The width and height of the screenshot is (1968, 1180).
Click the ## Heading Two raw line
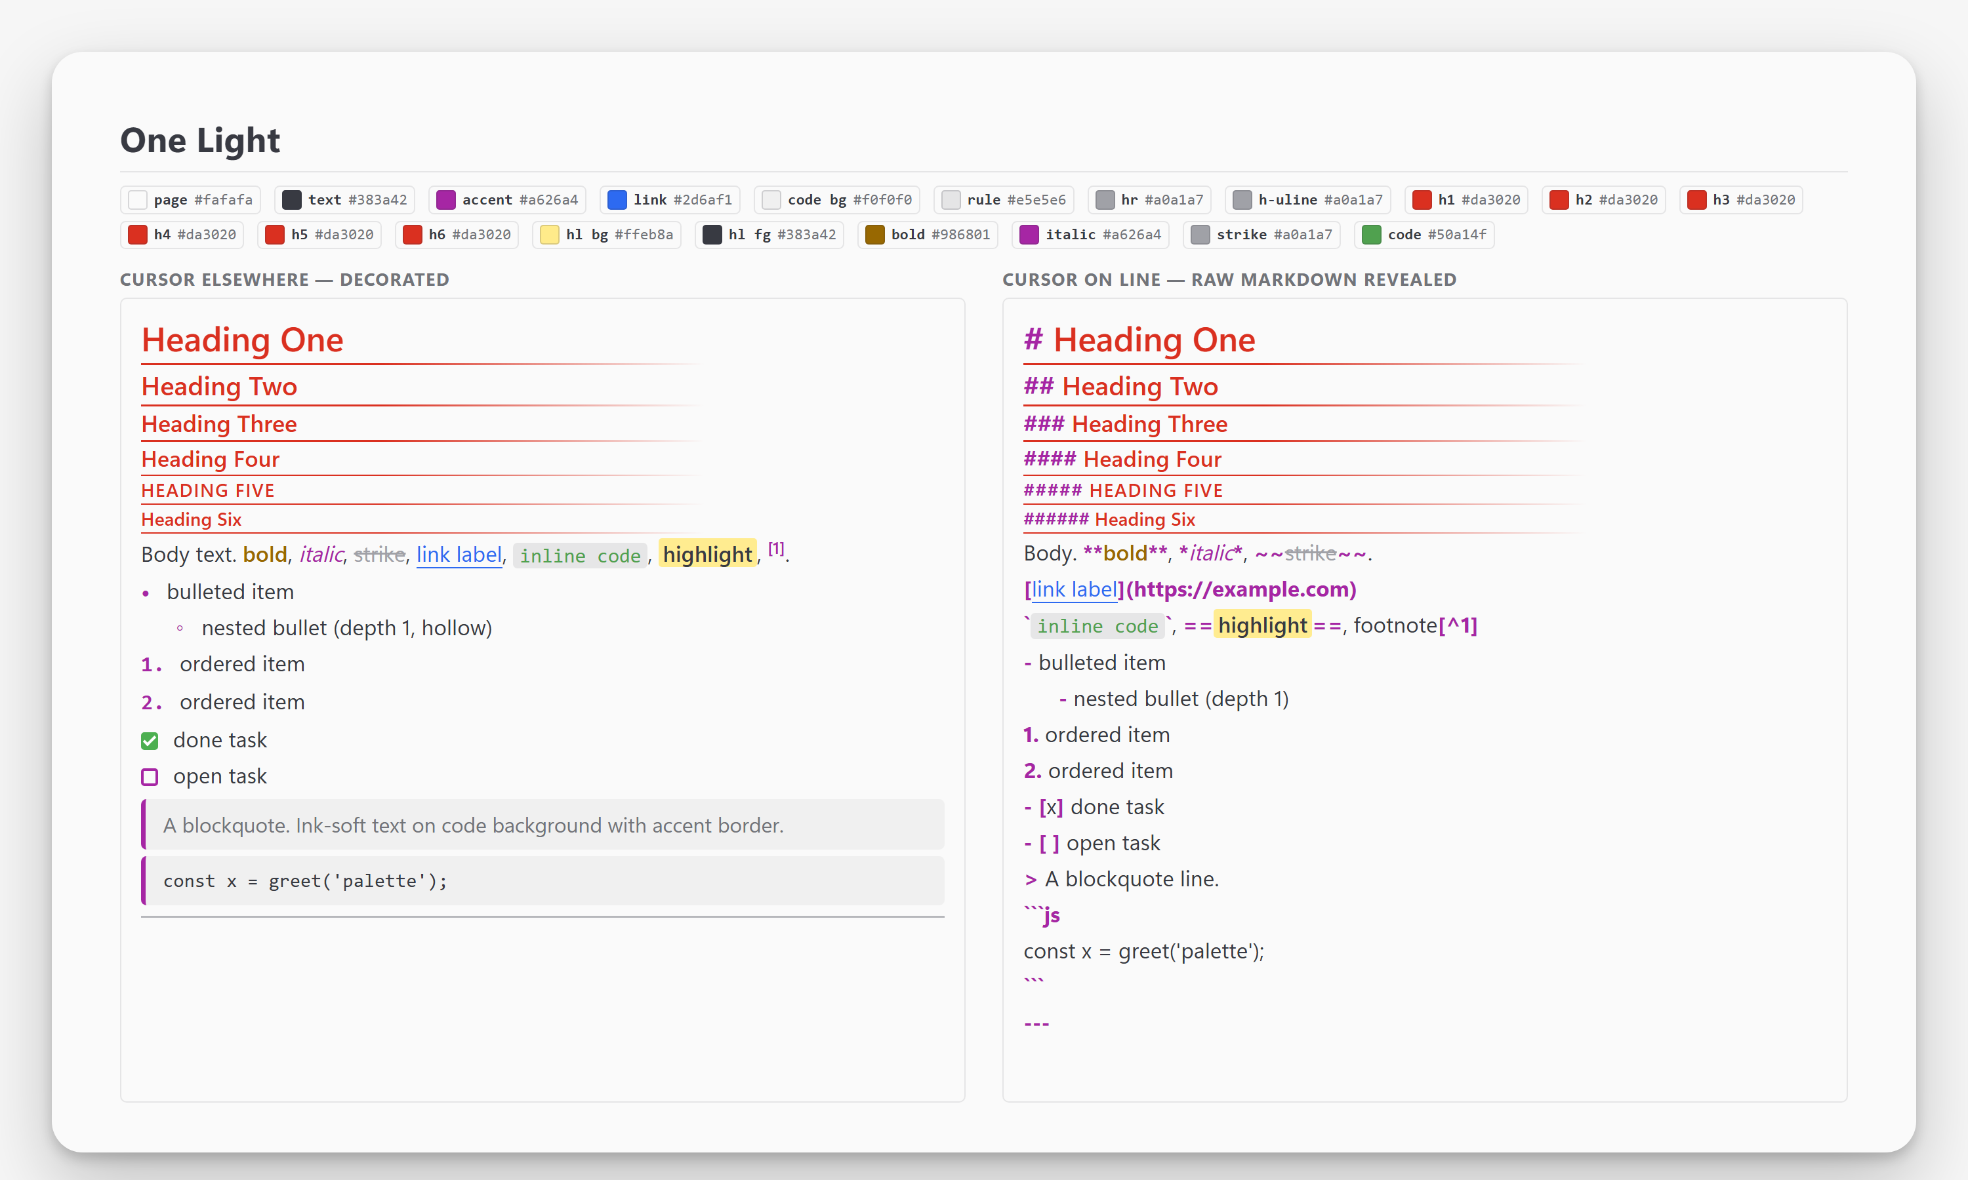pos(1121,386)
